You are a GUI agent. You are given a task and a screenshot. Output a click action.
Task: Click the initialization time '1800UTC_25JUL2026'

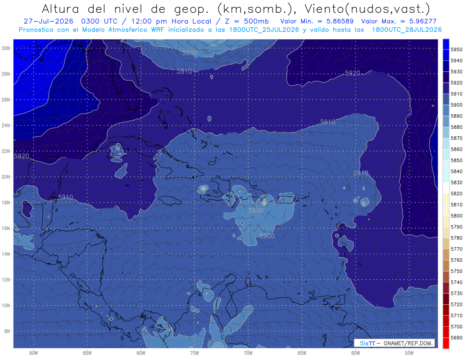264,30
